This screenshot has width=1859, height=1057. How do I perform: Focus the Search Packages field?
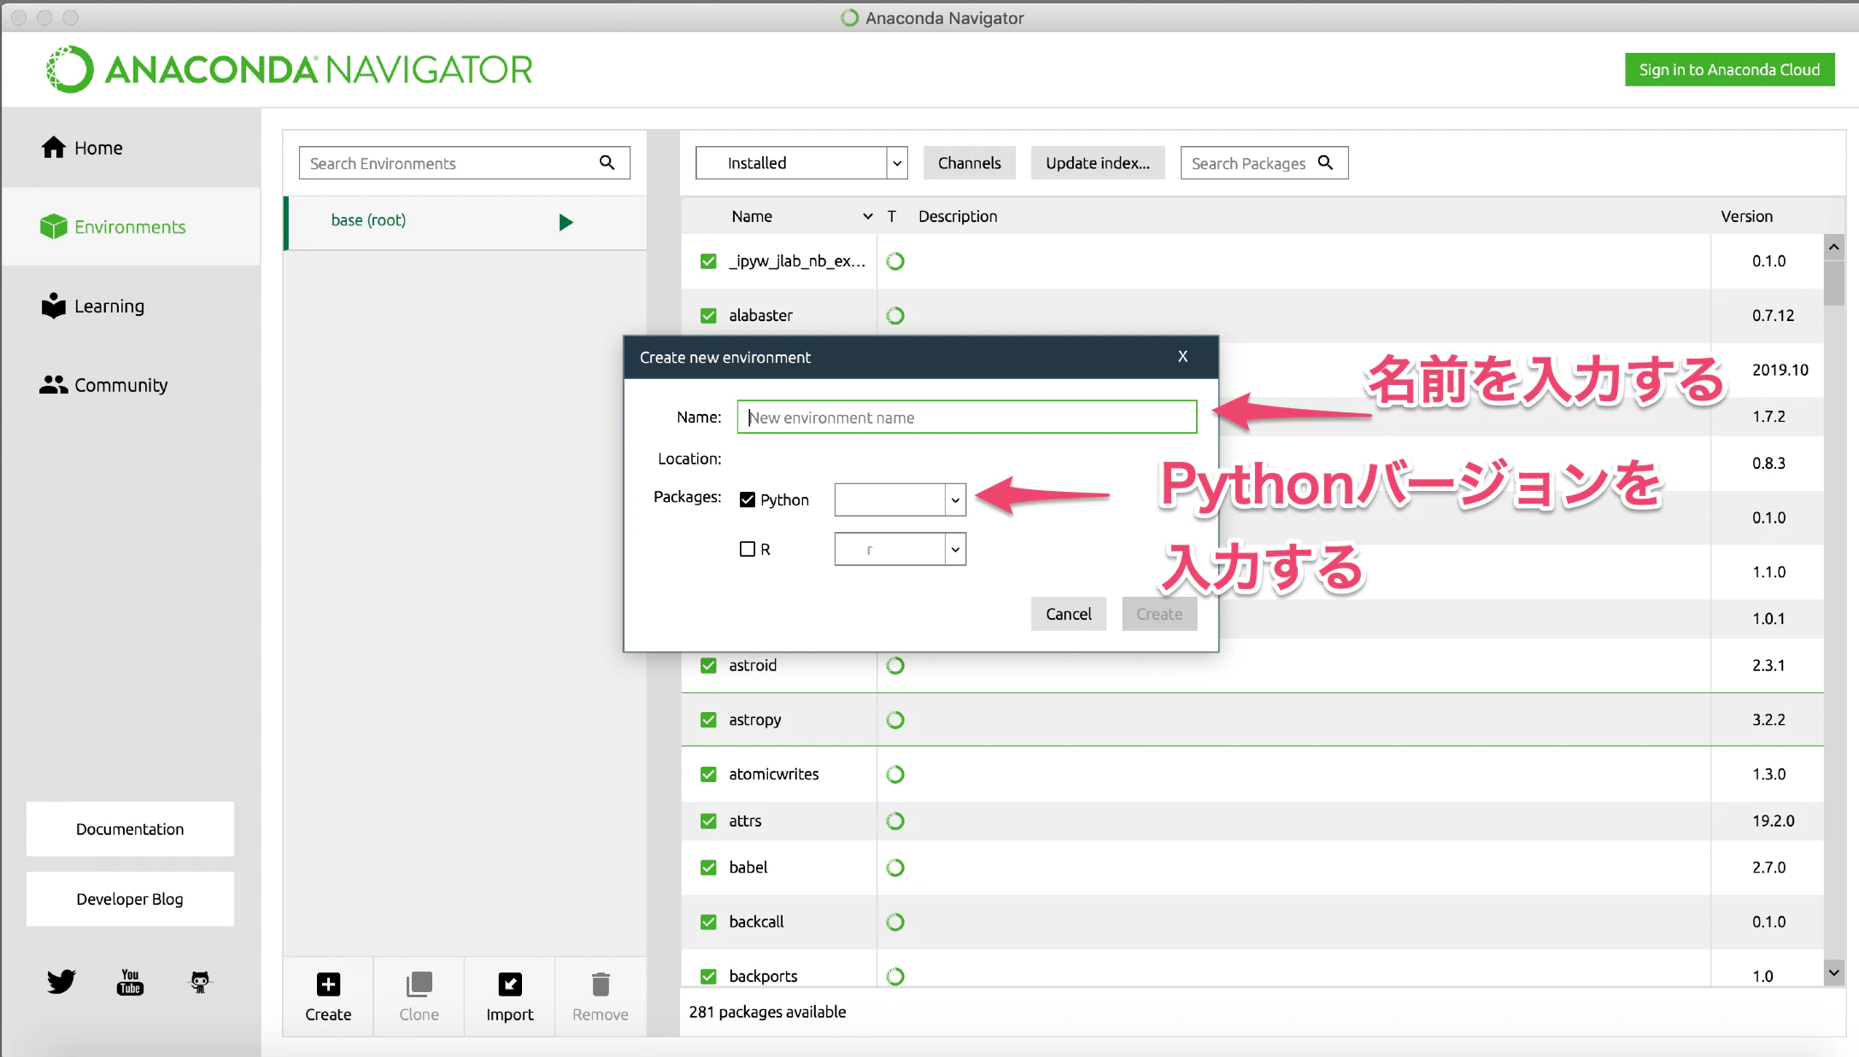[x=1264, y=163]
